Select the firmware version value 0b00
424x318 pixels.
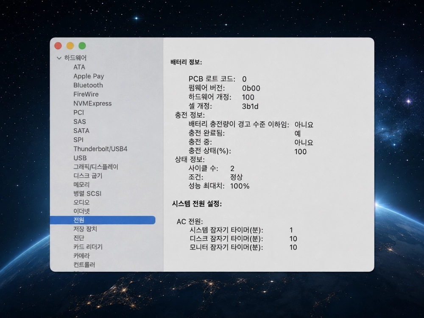click(251, 89)
